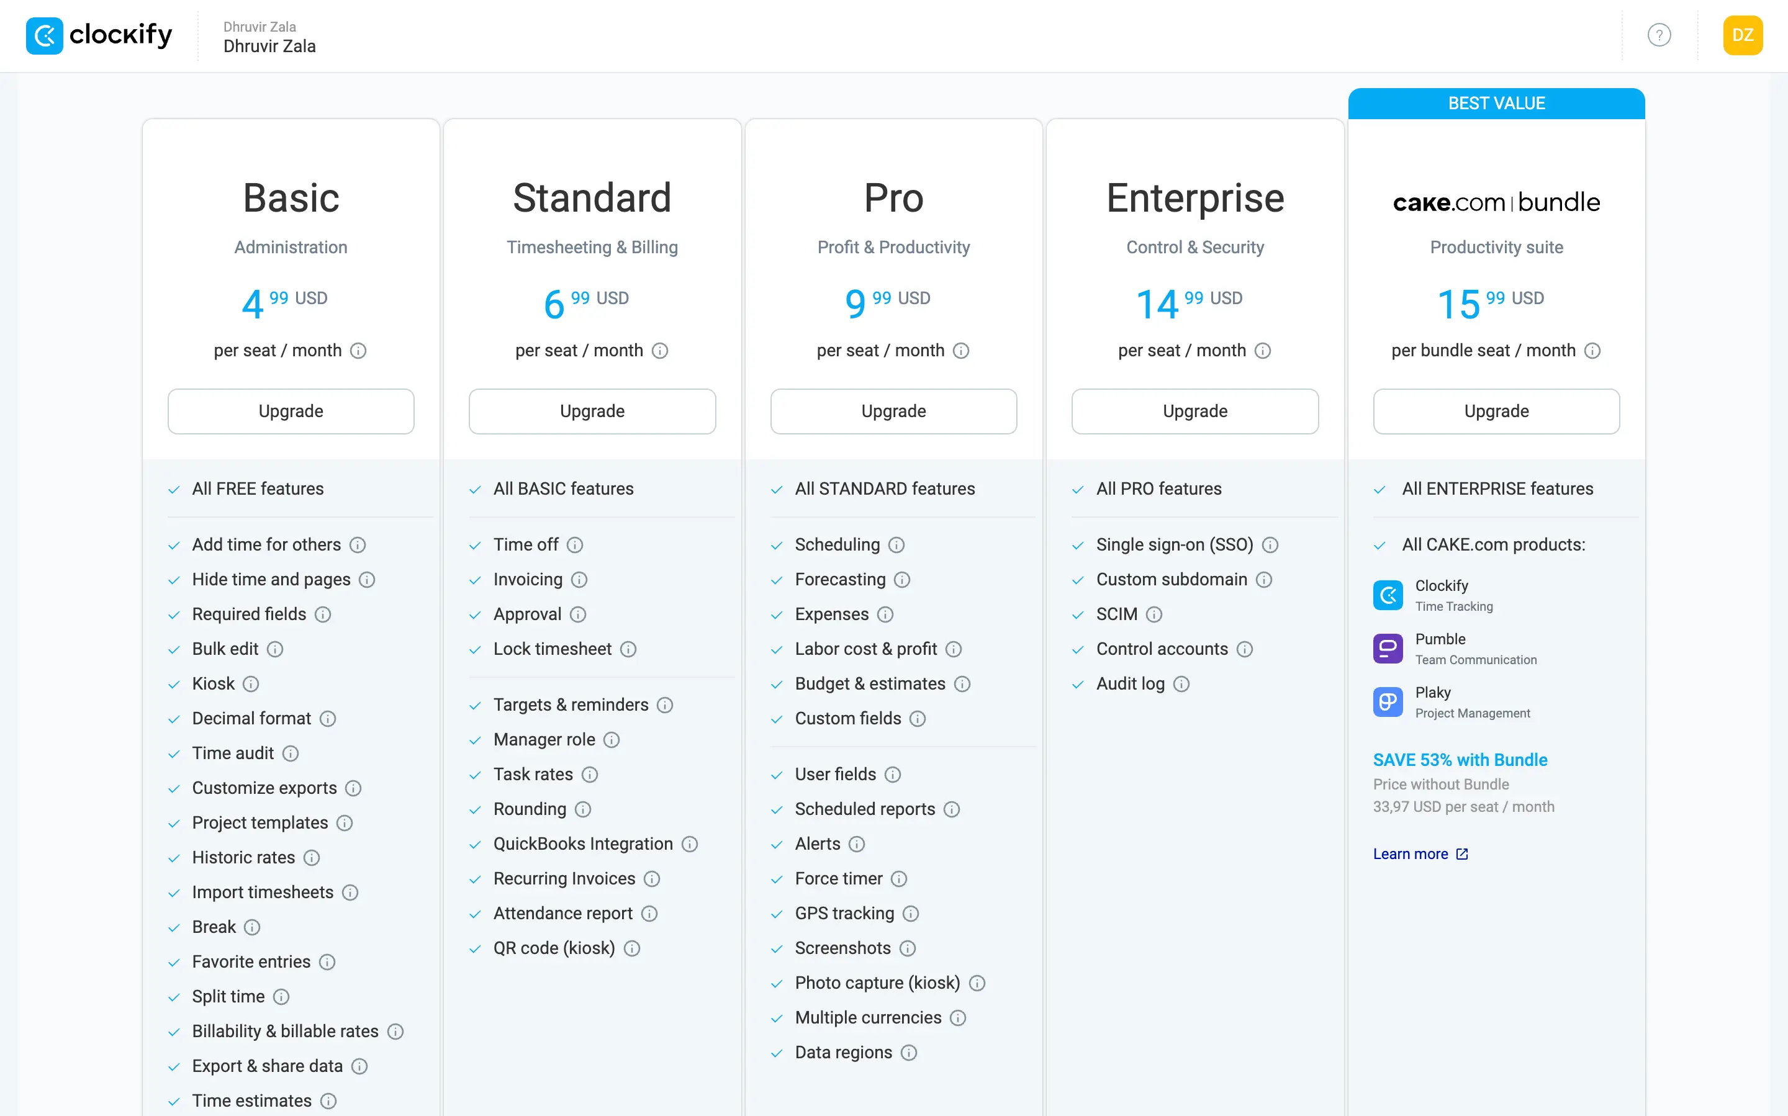Show info for QuickBooks Integration

690,844
